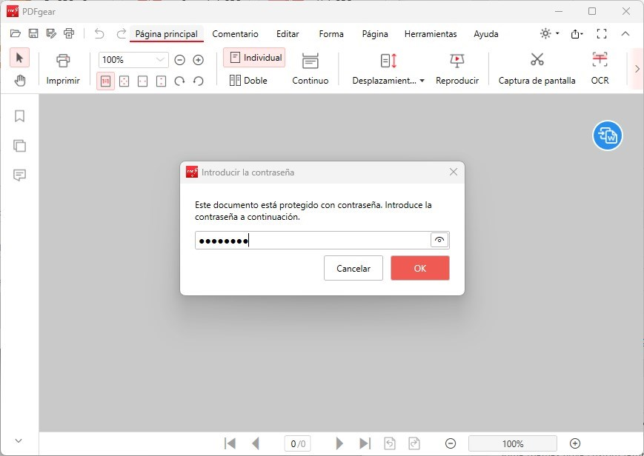
Task: Start slideshow with Reproducir icon
Action: pyautogui.click(x=457, y=61)
